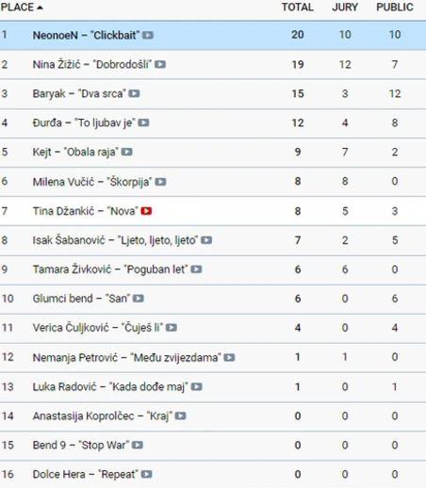Play Anastasija Koprolčec Kraj video

click(x=180, y=416)
